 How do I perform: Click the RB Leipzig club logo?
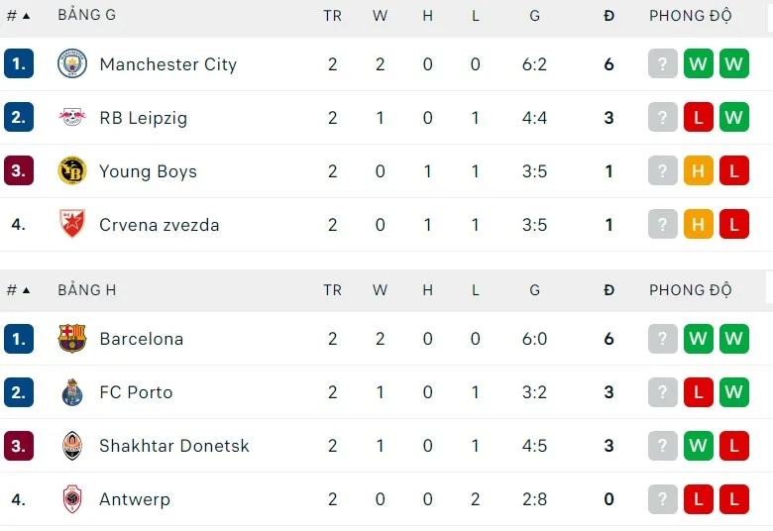(x=72, y=118)
